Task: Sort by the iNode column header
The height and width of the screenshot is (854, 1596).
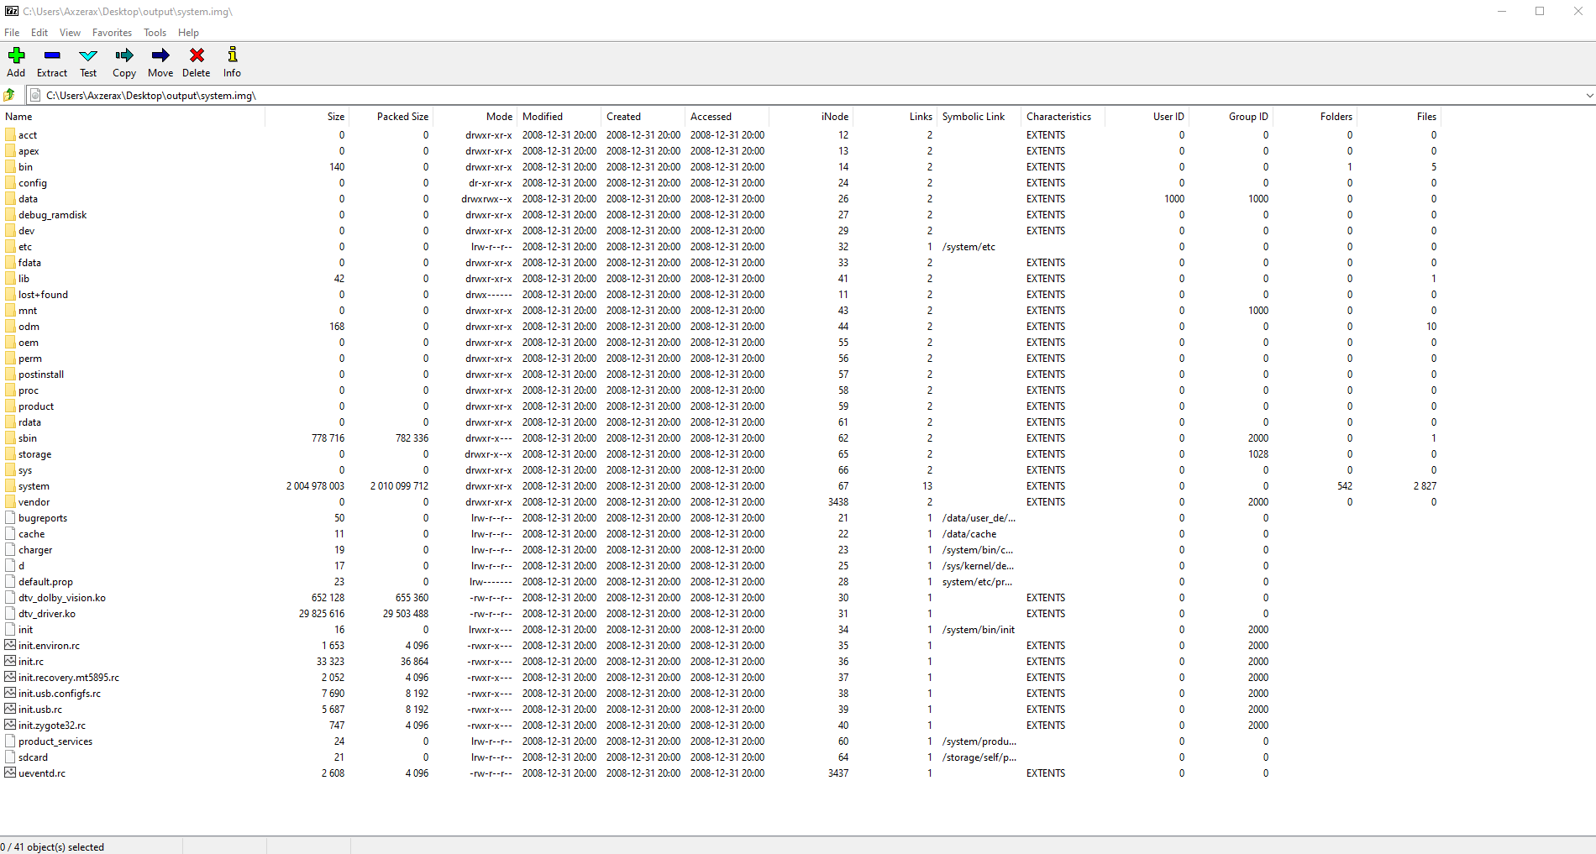Action: tap(811, 117)
